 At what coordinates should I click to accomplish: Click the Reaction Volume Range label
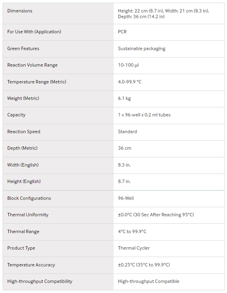click(32, 65)
